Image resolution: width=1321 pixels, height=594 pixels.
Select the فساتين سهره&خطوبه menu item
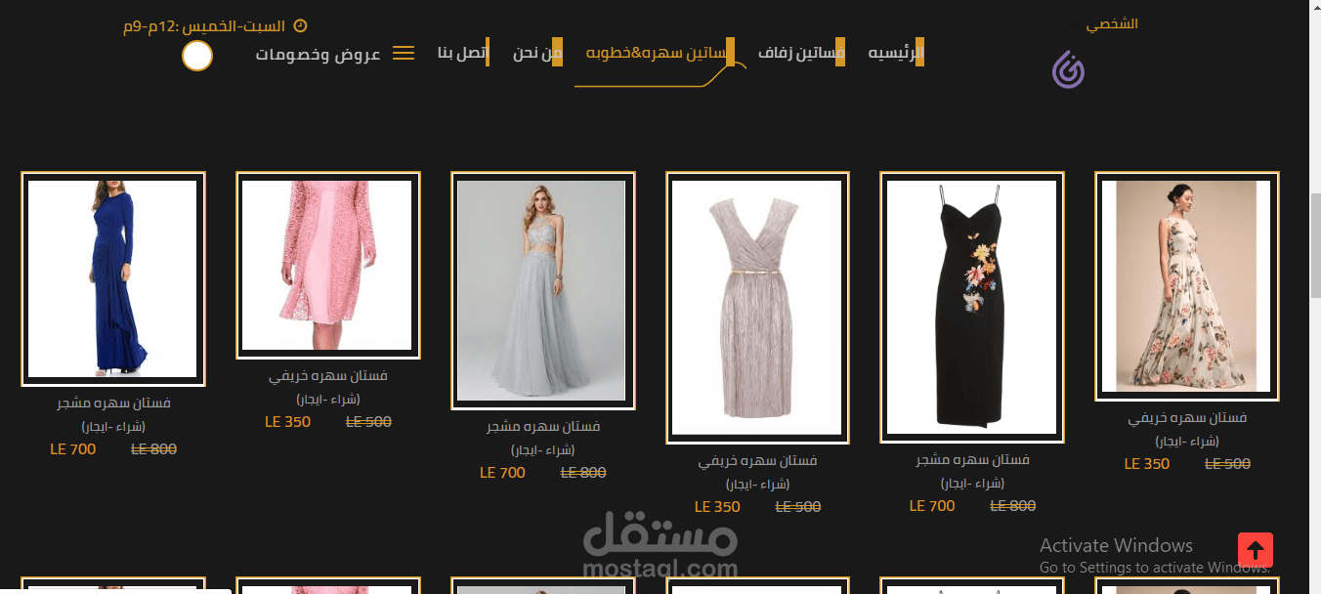(x=660, y=53)
